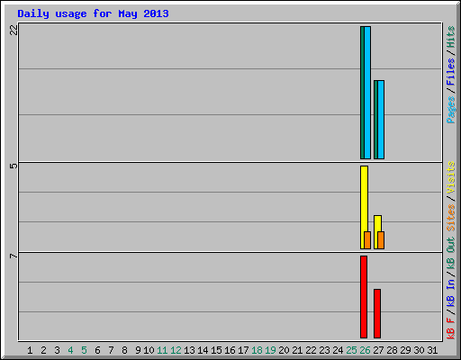The image size is (461, 360).
Task: Select the orange sites bar for day 26
Action: pos(367,240)
